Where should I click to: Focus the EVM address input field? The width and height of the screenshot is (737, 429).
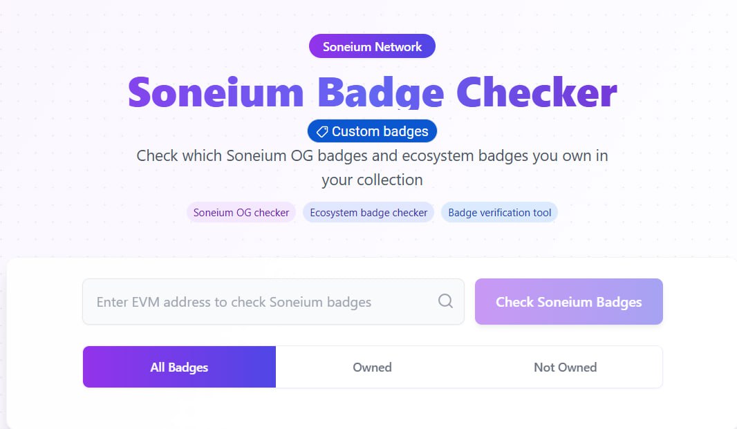tap(273, 302)
